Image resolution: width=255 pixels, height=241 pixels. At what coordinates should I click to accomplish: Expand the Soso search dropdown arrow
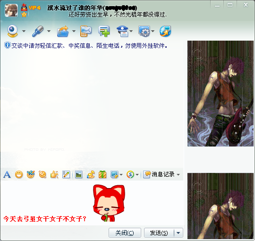coord(137,175)
